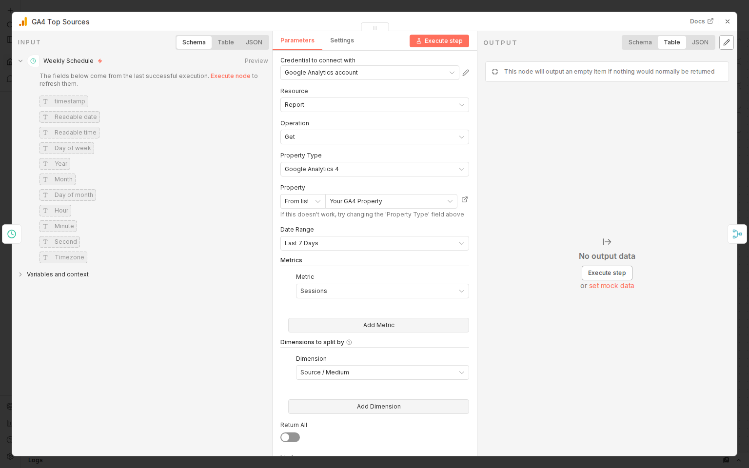This screenshot has height=468, width=749.
Task: Click the Weekly Schedule clock node on left edge
Action: [12, 234]
